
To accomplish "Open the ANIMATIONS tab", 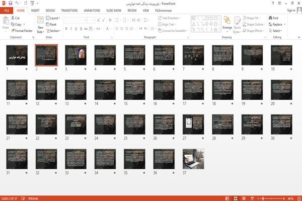I will [x=92, y=11].
